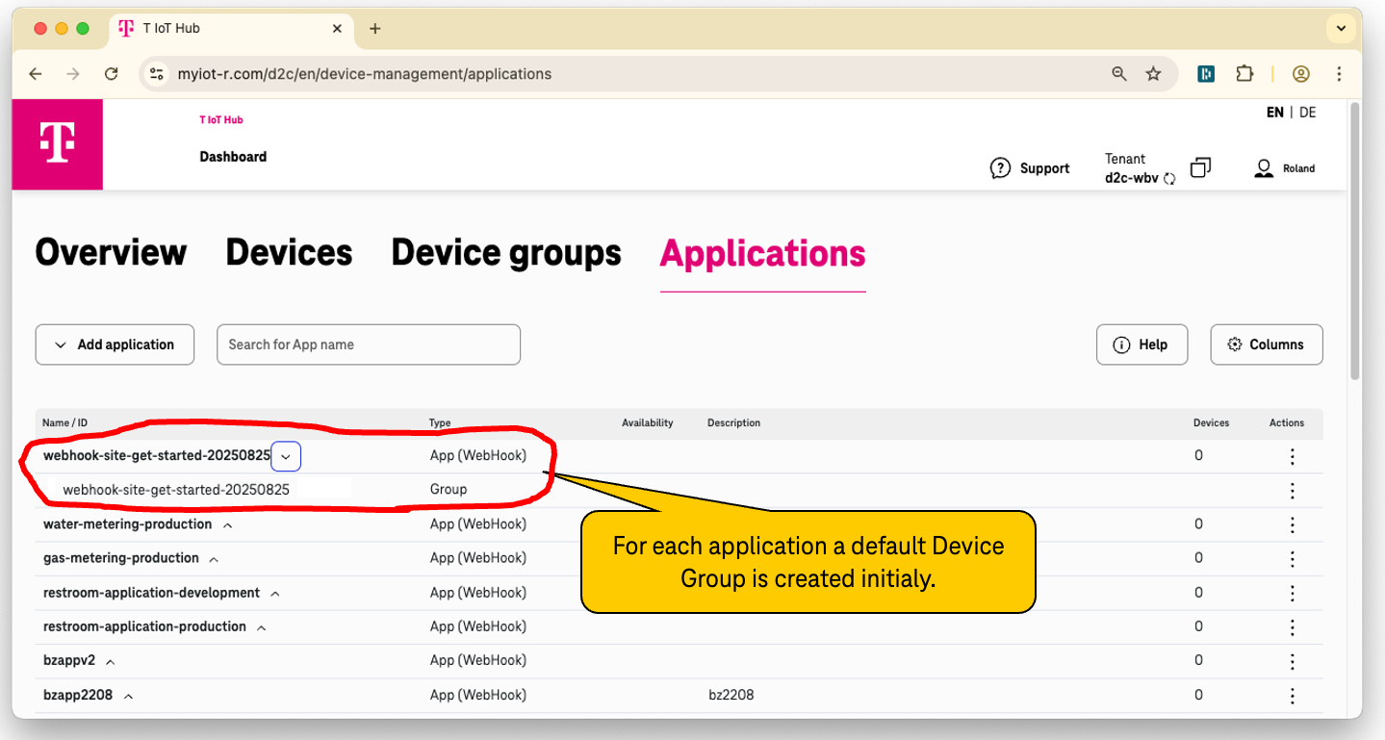The image size is (1385, 740).
Task: Expand the gas-metering-production application
Action: (x=212, y=558)
